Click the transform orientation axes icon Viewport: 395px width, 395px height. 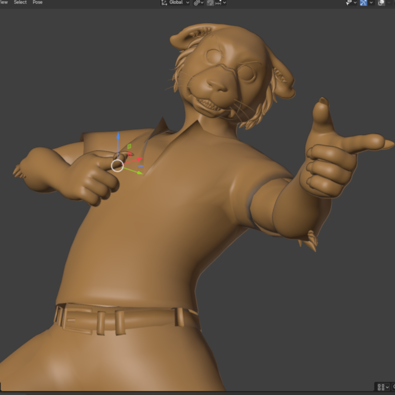point(164,3)
